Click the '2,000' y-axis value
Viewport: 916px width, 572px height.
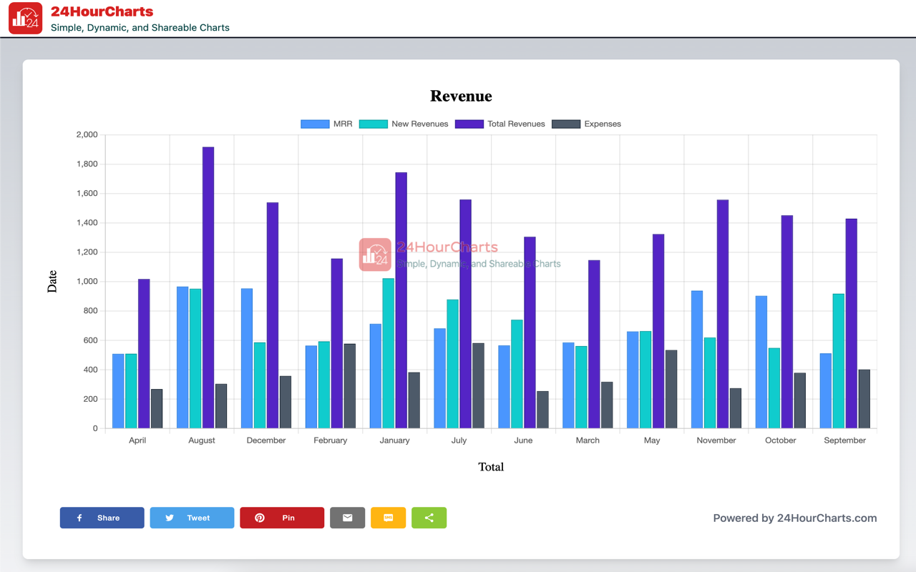coord(87,135)
